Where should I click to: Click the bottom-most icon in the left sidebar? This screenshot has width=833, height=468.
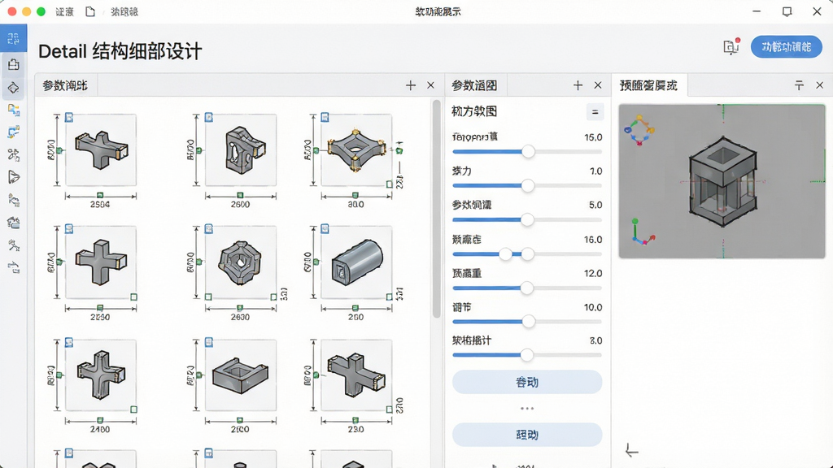[x=13, y=267]
